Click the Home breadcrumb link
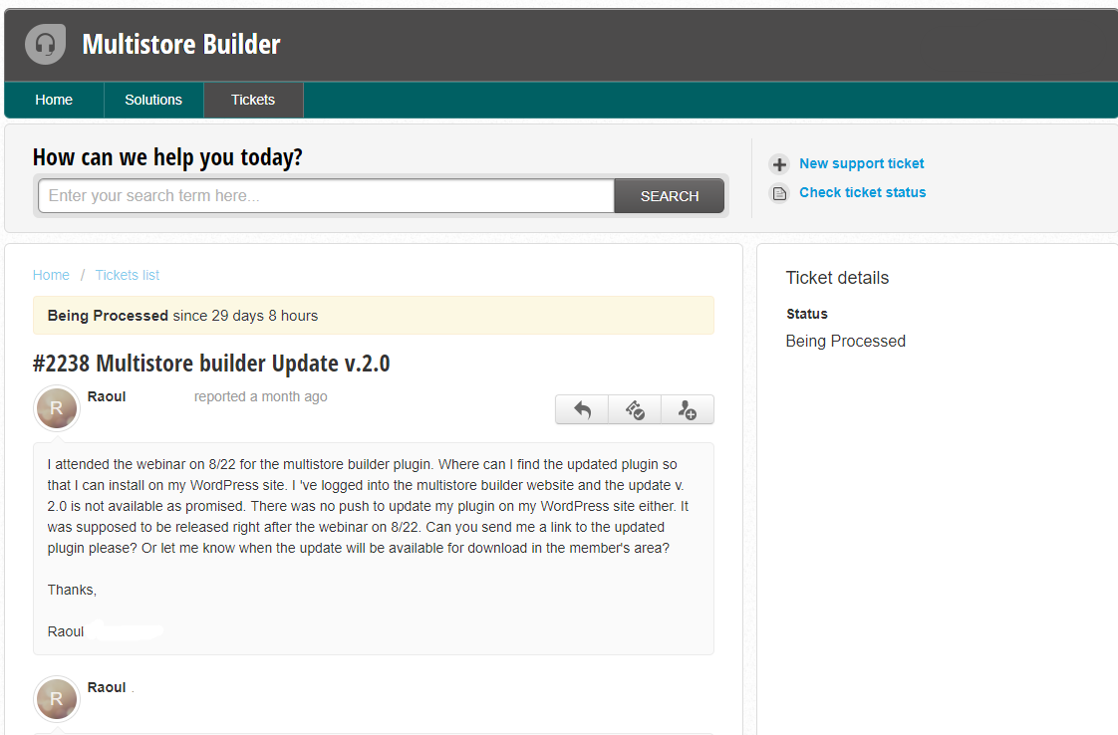 (x=52, y=275)
